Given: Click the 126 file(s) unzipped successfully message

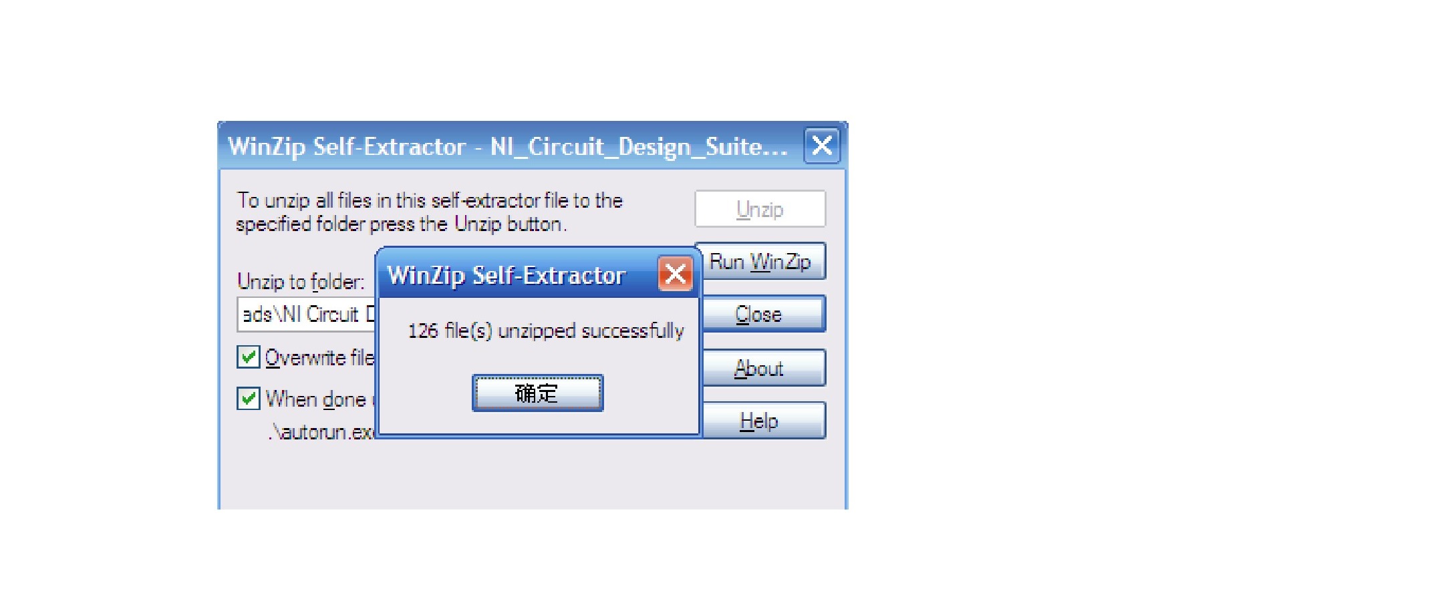Looking at the screenshot, I should click(546, 331).
